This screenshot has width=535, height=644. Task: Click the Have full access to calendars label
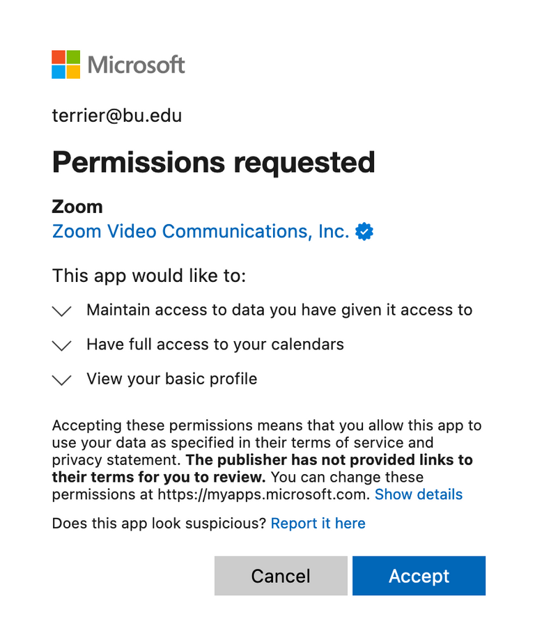click(215, 345)
